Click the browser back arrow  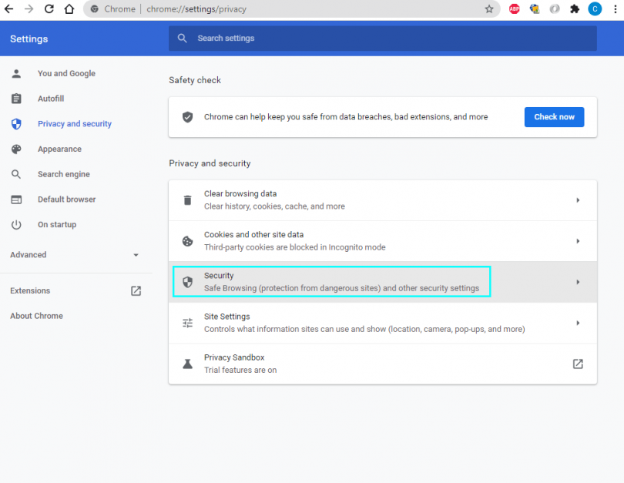pyautogui.click(x=9, y=9)
